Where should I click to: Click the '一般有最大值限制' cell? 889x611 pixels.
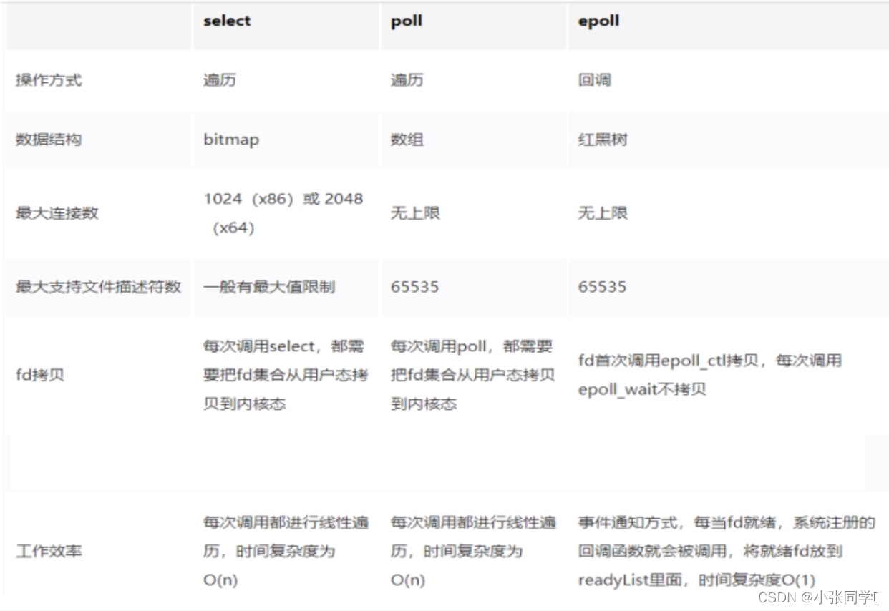click(x=269, y=287)
